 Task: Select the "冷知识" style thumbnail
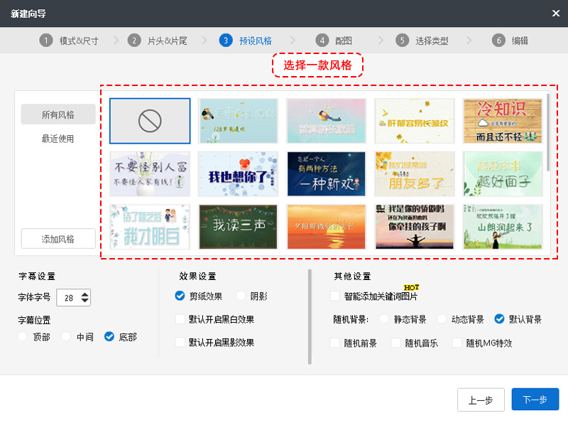(x=503, y=121)
